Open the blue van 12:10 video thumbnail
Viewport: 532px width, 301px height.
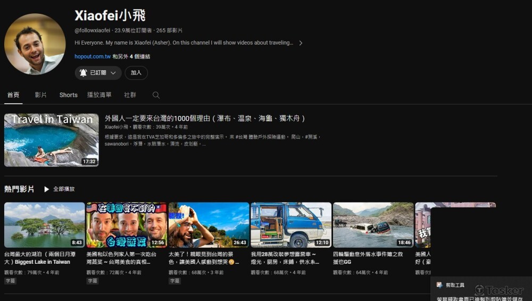tap(291, 225)
